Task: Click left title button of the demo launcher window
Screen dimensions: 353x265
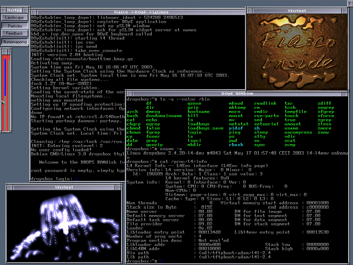Action: pos(3,10)
